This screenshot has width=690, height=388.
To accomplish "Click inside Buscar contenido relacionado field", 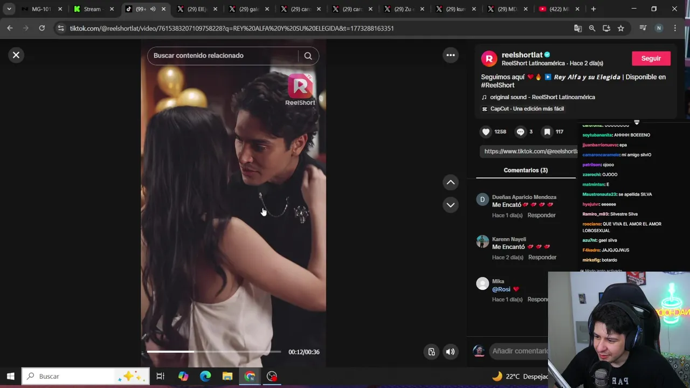I will pos(223,56).
